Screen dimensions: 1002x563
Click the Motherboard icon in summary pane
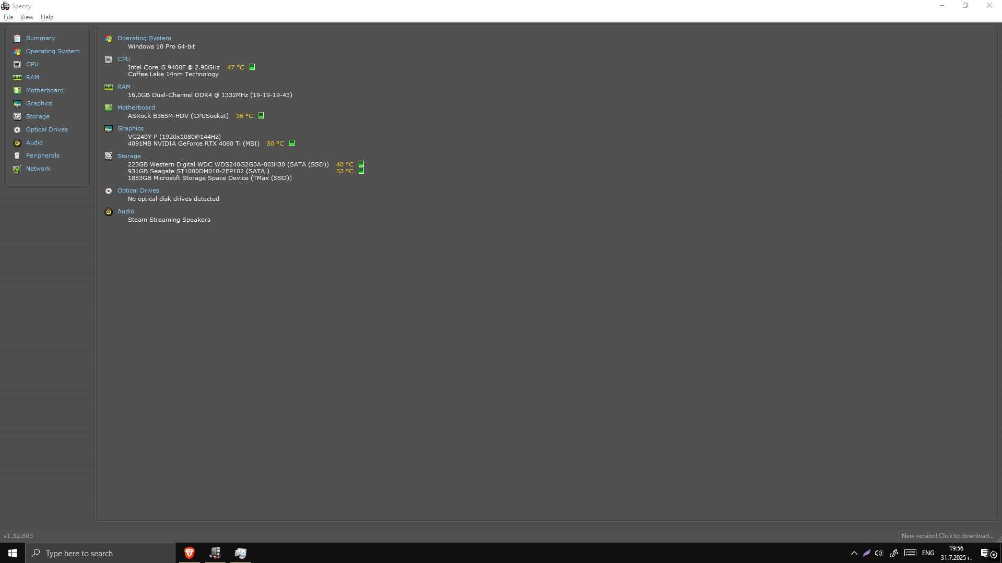coord(109,108)
